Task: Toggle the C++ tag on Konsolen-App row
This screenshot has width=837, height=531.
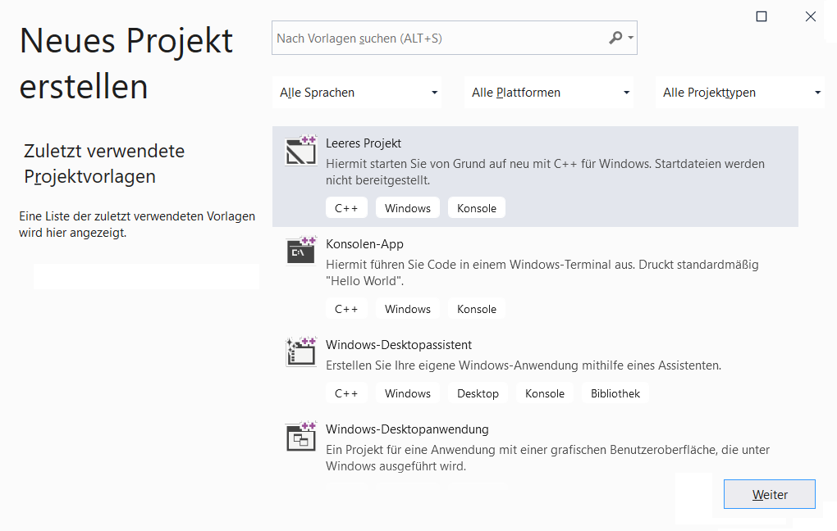Action: [x=346, y=308]
